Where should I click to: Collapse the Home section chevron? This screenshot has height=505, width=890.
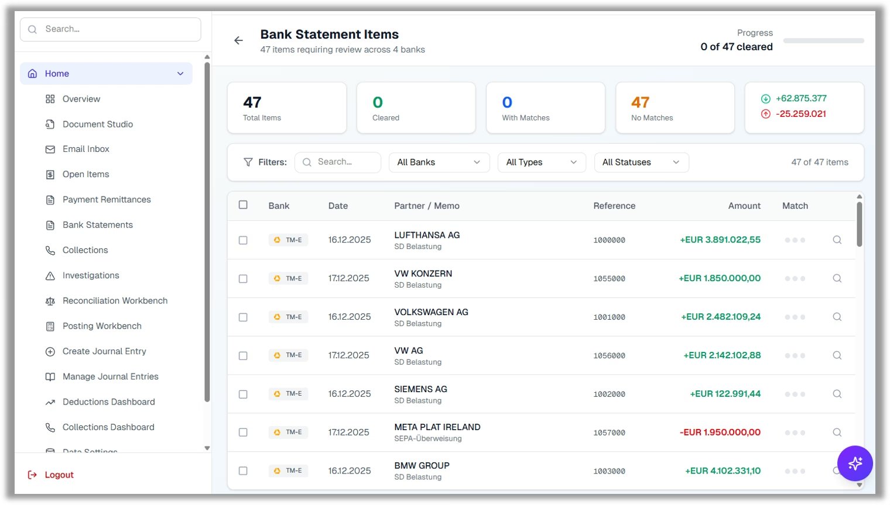coord(180,73)
